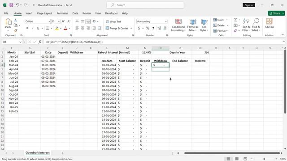Viewport: 287px width, 161px height.
Task: Open the Accounting number format dropdown
Action: coord(165,21)
